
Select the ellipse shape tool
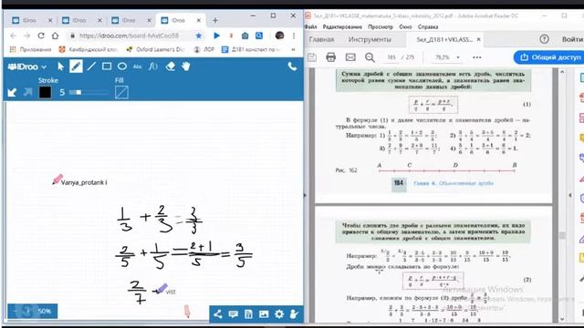click(x=122, y=67)
